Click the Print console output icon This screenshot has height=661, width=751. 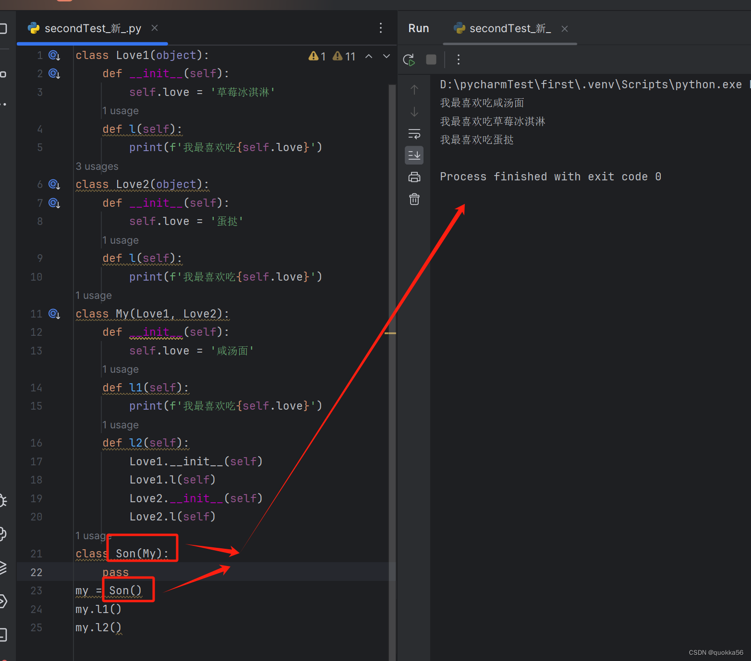[x=414, y=177]
